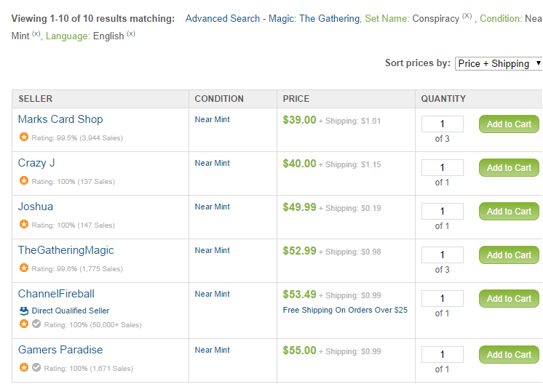Click the quantity field for Joshua's listing

click(442, 212)
